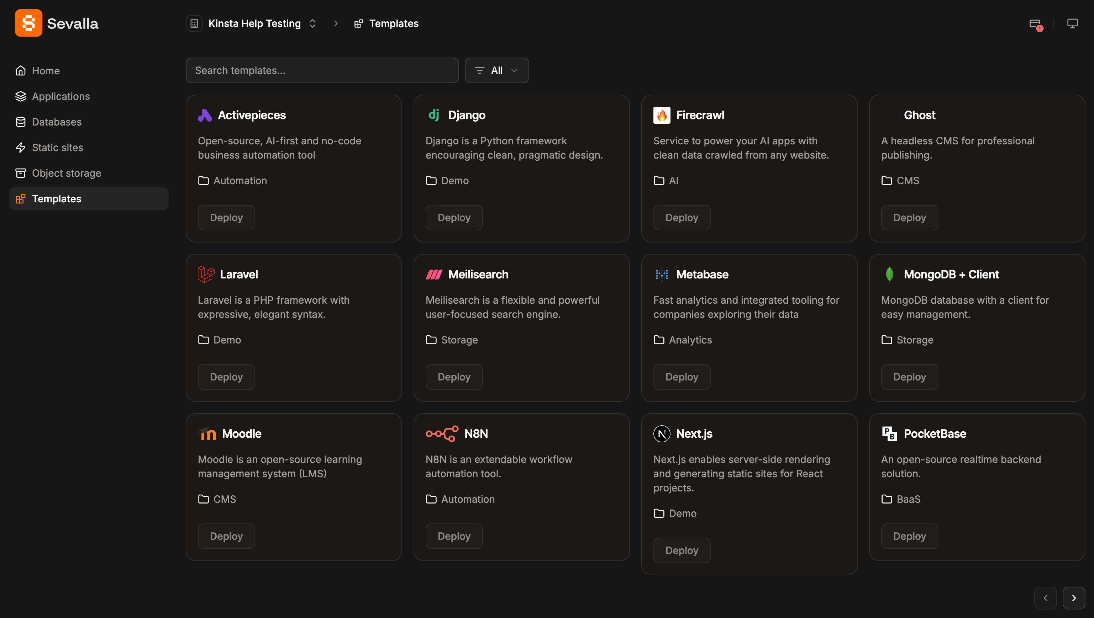The height and width of the screenshot is (618, 1094).
Task: Open Static sites from sidebar
Action: pos(57,147)
